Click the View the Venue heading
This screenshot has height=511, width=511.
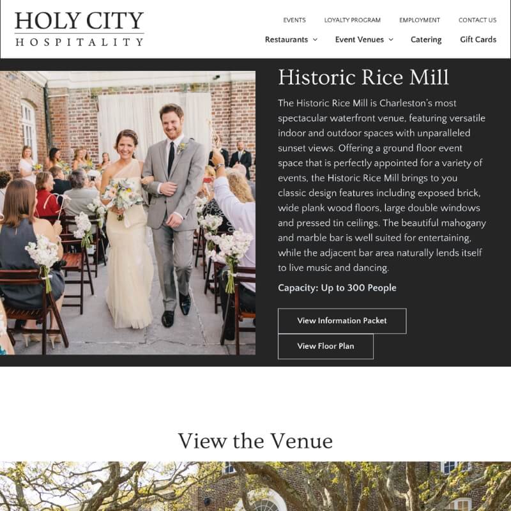(256, 441)
